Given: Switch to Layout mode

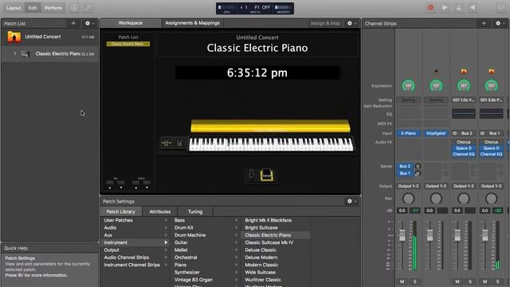Looking at the screenshot, I should coord(14,8).
